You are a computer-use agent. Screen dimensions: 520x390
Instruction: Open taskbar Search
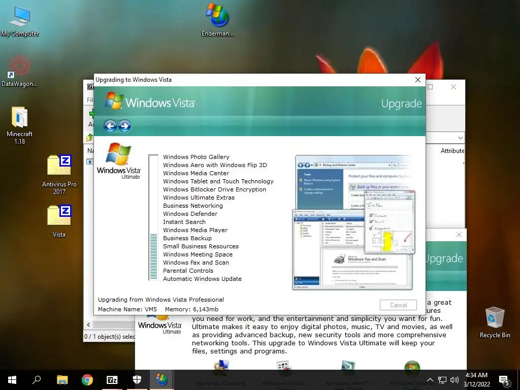37,380
